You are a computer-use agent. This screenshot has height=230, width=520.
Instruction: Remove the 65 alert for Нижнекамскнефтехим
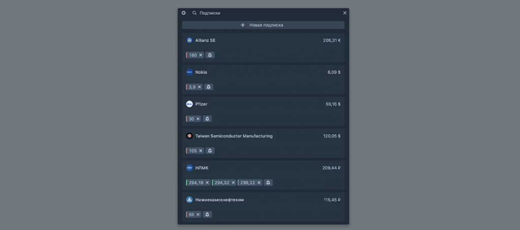coord(198,214)
